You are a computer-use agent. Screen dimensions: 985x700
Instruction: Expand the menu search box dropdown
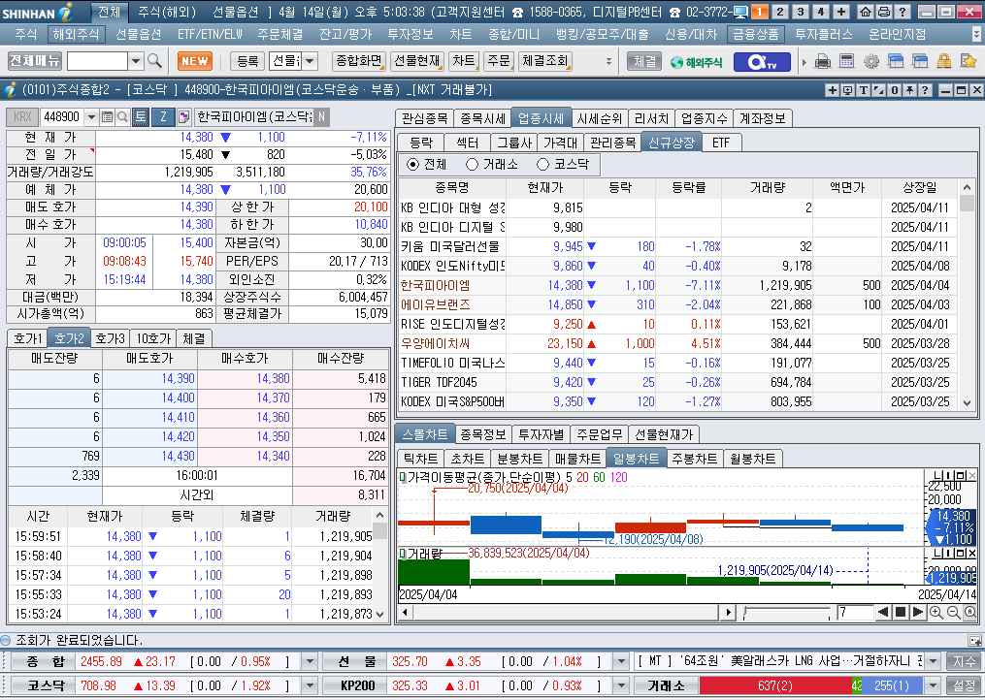click(136, 61)
